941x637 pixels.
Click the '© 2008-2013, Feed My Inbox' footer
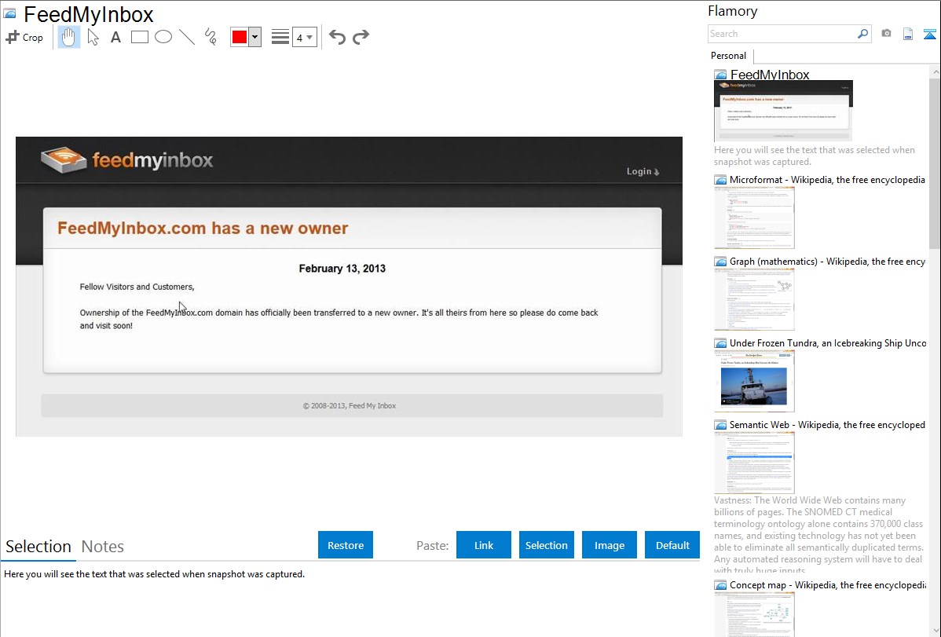350,406
